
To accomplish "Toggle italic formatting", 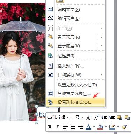I will pyautogui.click(x=57, y=127).
